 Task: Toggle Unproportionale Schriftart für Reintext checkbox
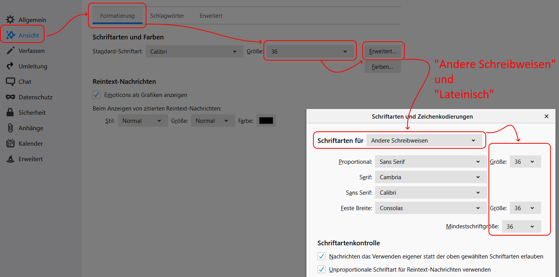coord(322,269)
